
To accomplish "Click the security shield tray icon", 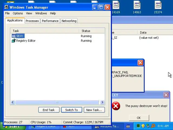I will tap(143, 126).
